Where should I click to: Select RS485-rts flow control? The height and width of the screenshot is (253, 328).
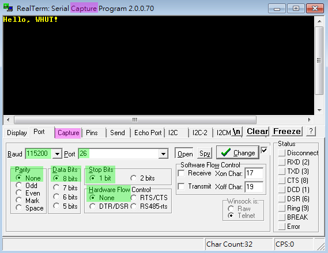(x=149, y=206)
